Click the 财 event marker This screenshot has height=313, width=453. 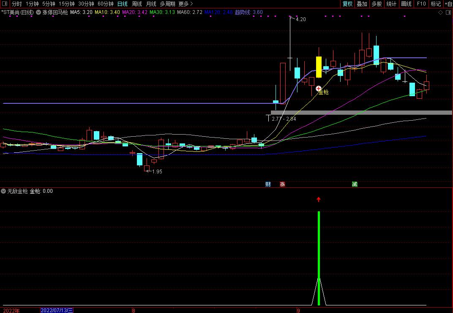(268, 184)
